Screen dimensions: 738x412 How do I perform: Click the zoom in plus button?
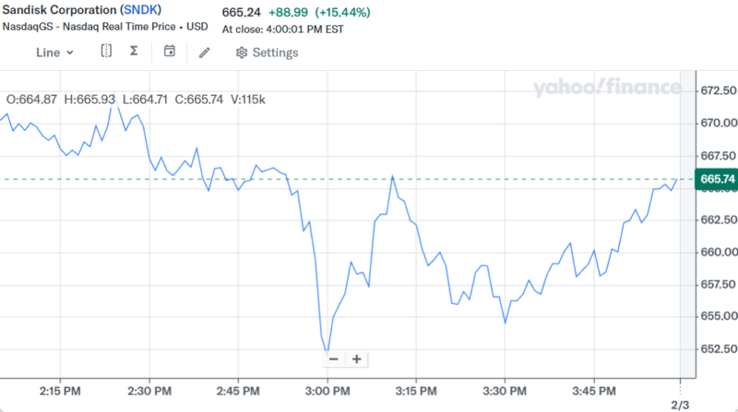coord(357,359)
